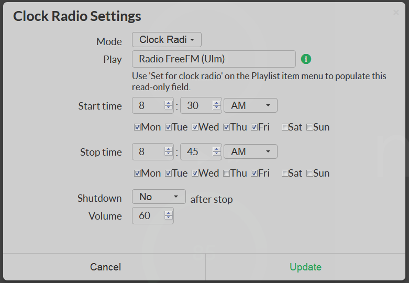The height and width of the screenshot is (283, 409).
Task: Click the Update button
Action: click(x=306, y=267)
